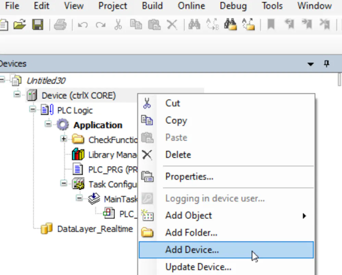The height and width of the screenshot is (275, 342).
Task: Pin the Devices panel with pushpin icon
Action: coord(327,64)
